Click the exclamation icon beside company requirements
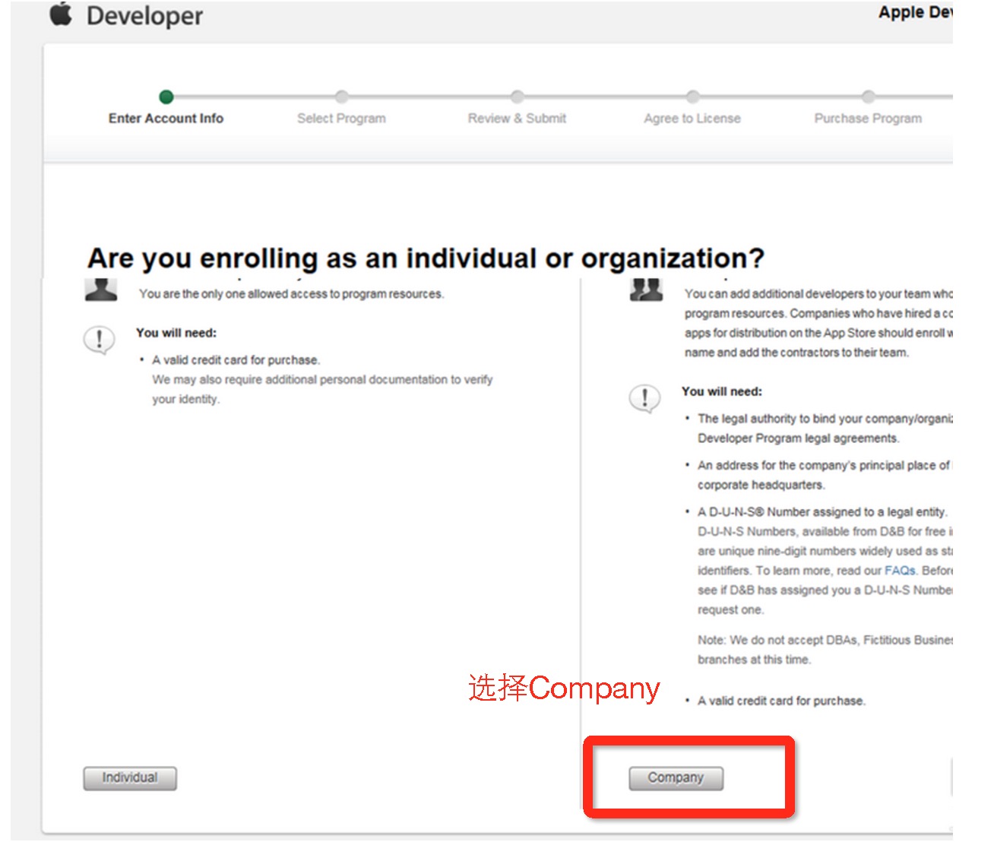Image resolution: width=994 pixels, height=842 pixels. coord(644,399)
